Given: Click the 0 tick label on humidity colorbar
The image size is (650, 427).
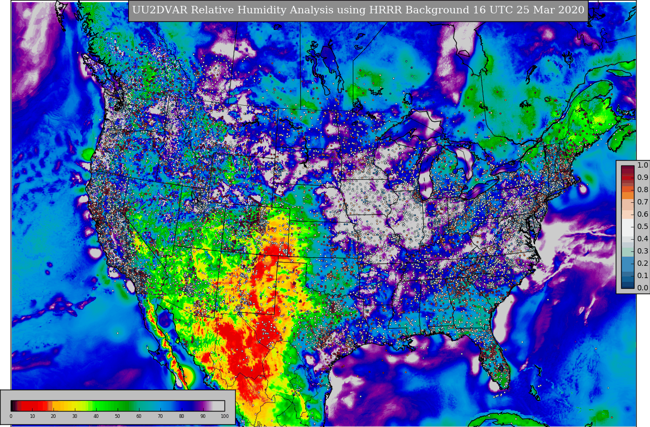Looking at the screenshot, I should (x=11, y=416).
